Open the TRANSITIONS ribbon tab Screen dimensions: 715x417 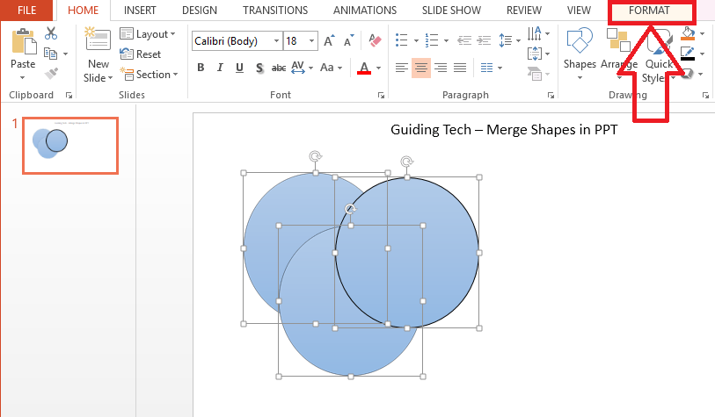275,11
